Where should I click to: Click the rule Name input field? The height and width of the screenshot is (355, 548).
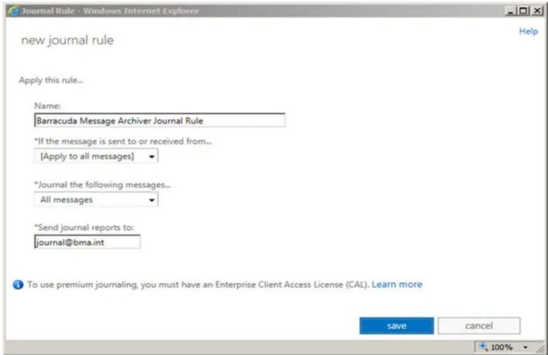tap(160, 120)
